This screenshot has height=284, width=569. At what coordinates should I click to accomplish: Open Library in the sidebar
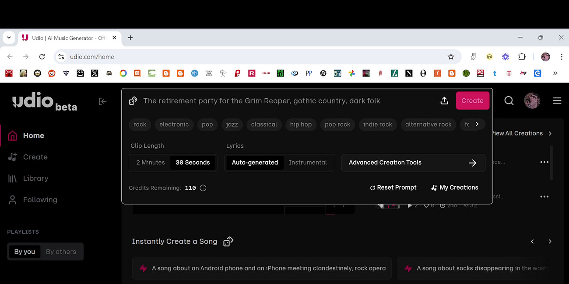pos(28,178)
